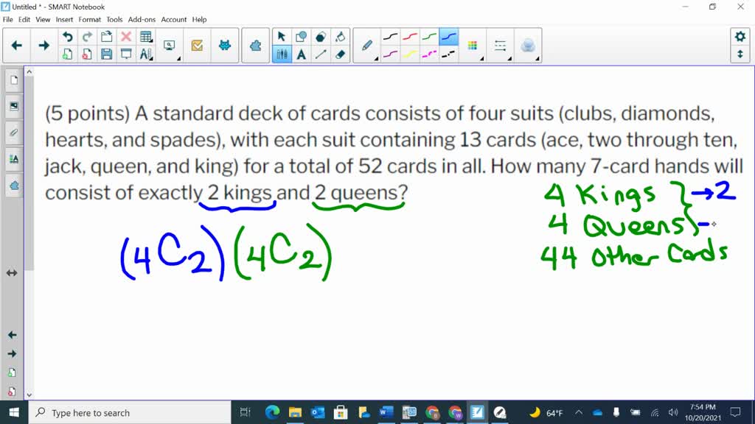
Task: Open Microsoft Edge from the taskbar
Action: pyautogui.click(x=272, y=412)
